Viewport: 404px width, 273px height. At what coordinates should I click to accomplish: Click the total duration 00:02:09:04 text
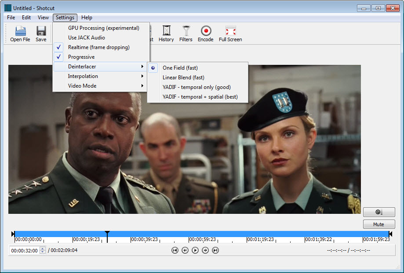[x=64, y=250]
